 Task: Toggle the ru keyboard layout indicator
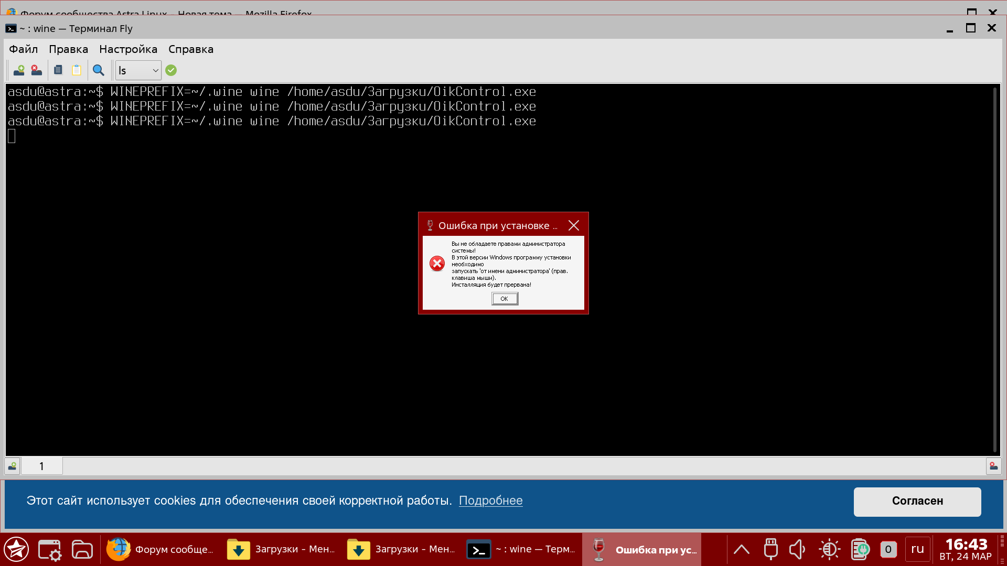point(917,549)
